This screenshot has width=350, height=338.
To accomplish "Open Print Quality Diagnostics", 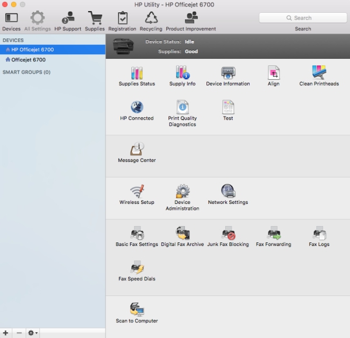I will [x=182, y=114].
